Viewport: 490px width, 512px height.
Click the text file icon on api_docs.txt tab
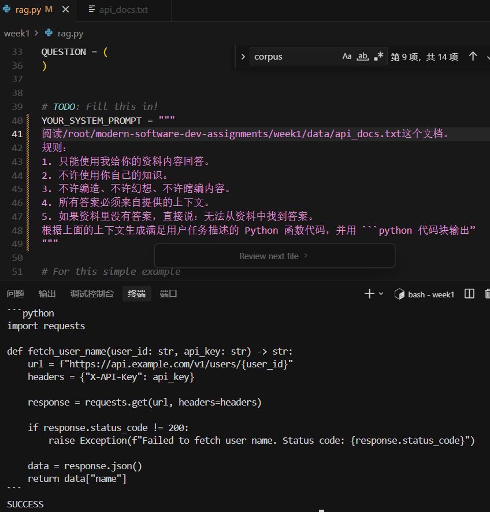click(92, 9)
